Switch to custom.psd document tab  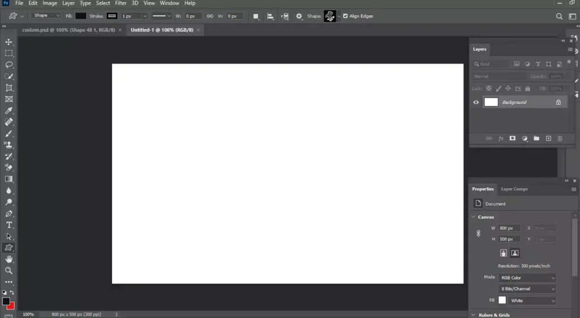[x=69, y=30]
